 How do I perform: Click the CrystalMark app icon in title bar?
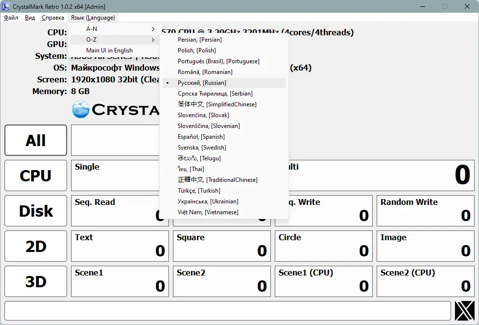tap(6, 6)
